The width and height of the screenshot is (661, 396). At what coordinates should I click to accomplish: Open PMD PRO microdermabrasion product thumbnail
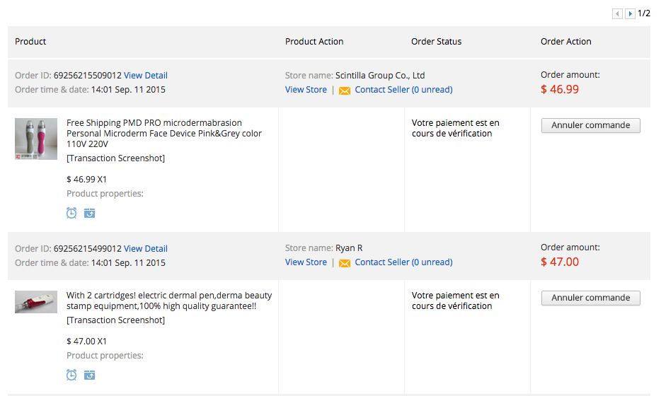click(x=36, y=139)
